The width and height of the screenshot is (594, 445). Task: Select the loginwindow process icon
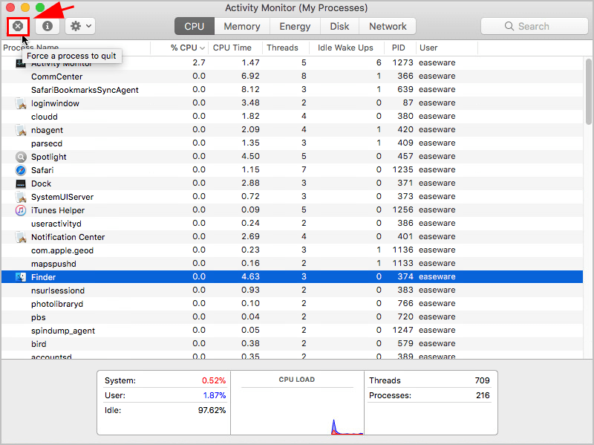point(21,103)
